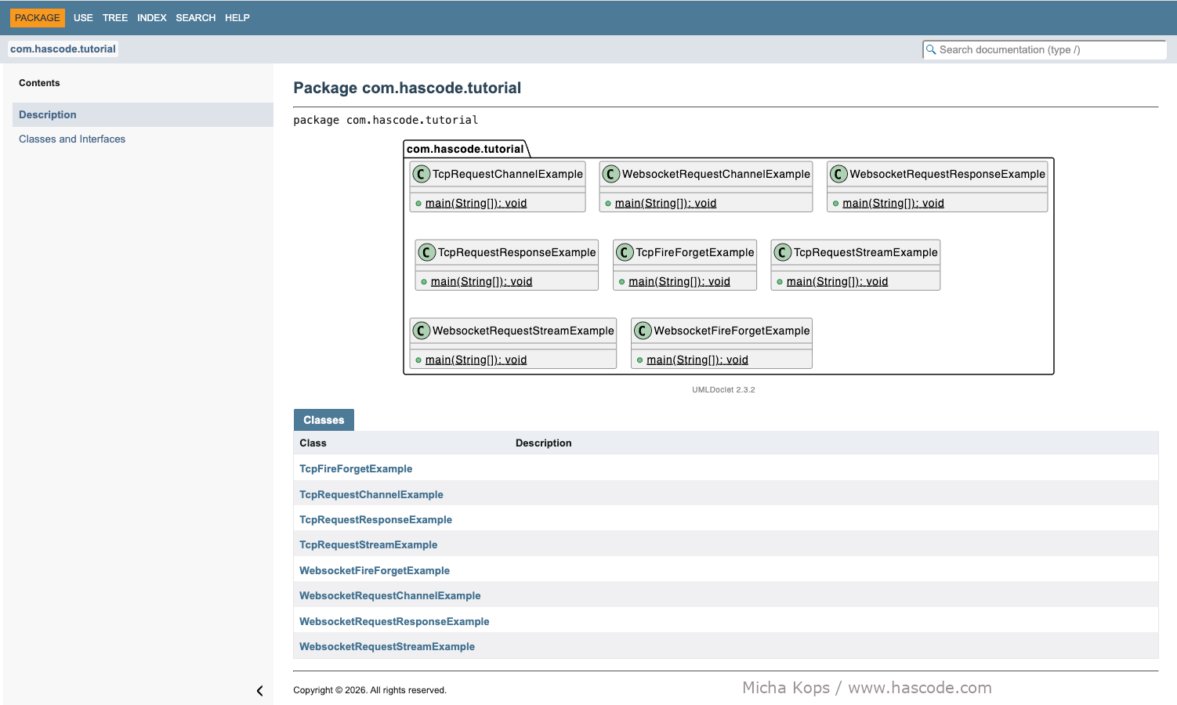
Task: Collapse the sidebar with the chevron arrow
Action: tap(259, 691)
